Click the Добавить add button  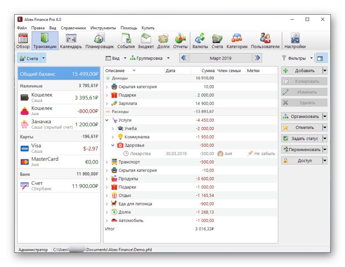[302, 71]
